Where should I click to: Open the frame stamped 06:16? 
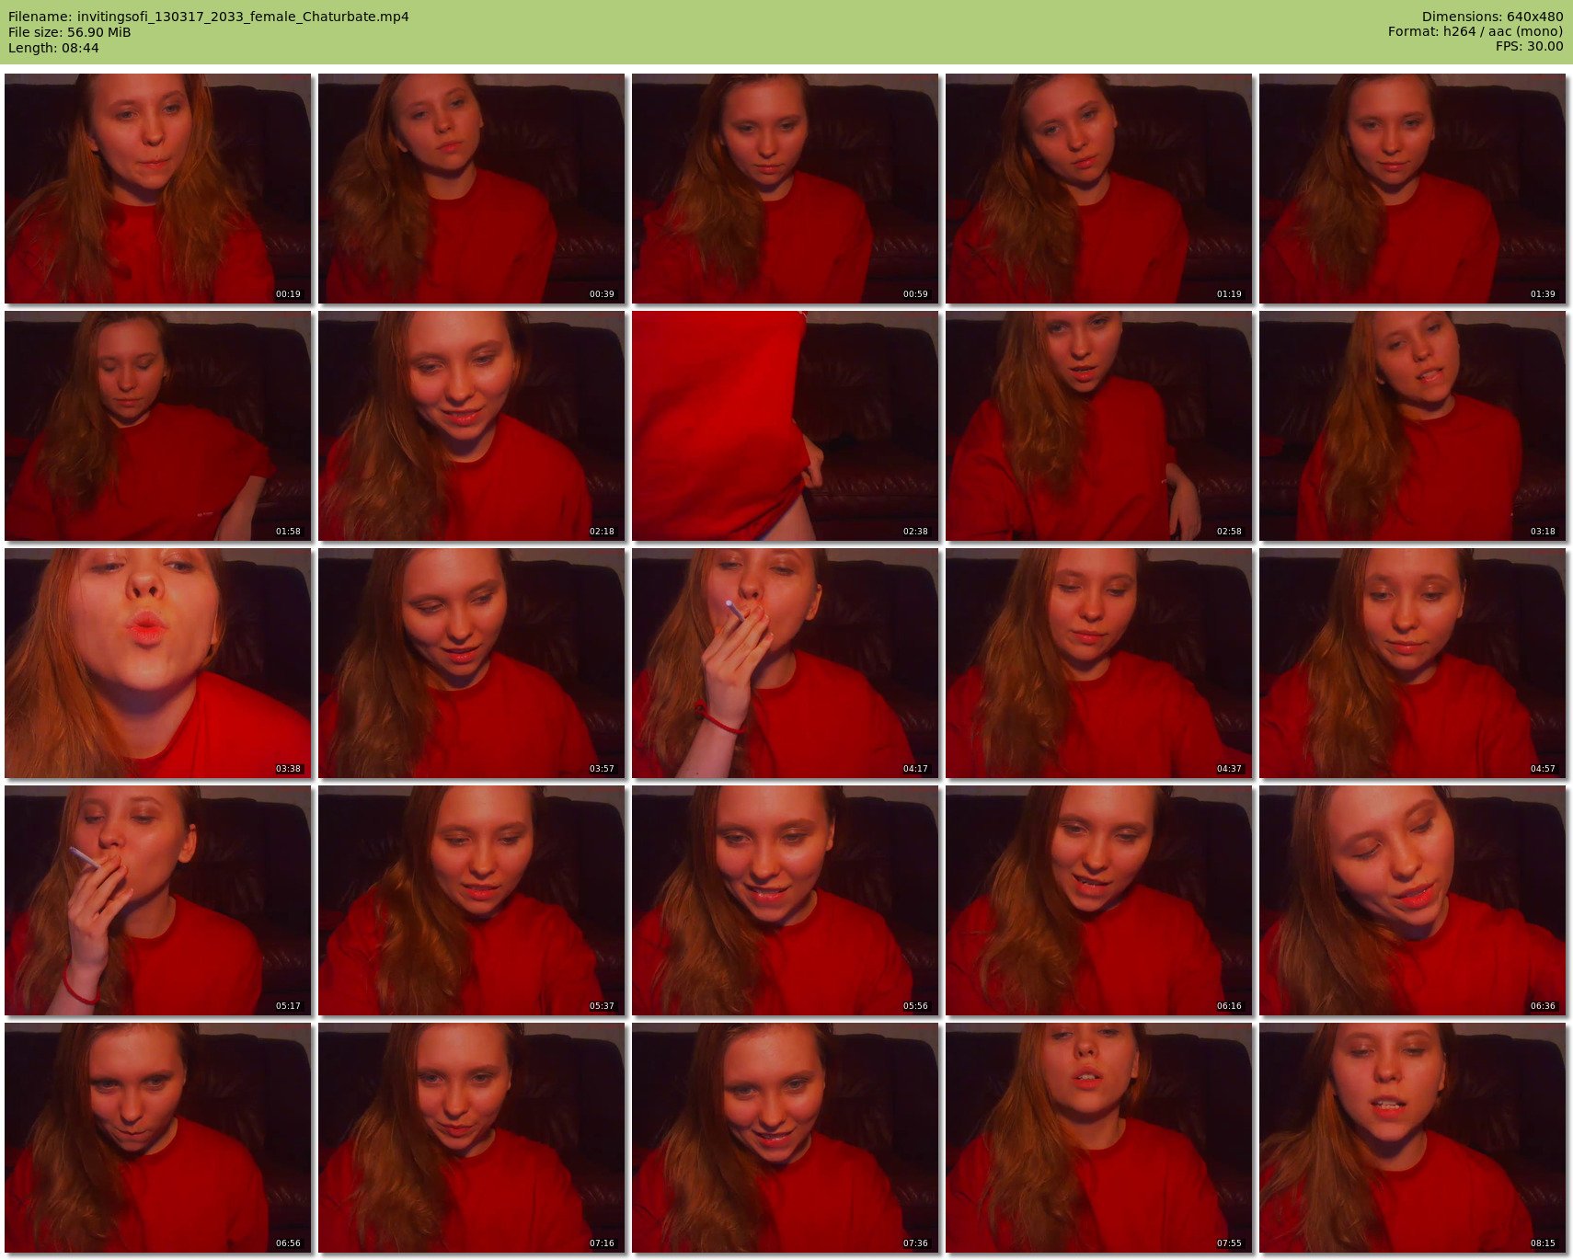coord(1098,900)
